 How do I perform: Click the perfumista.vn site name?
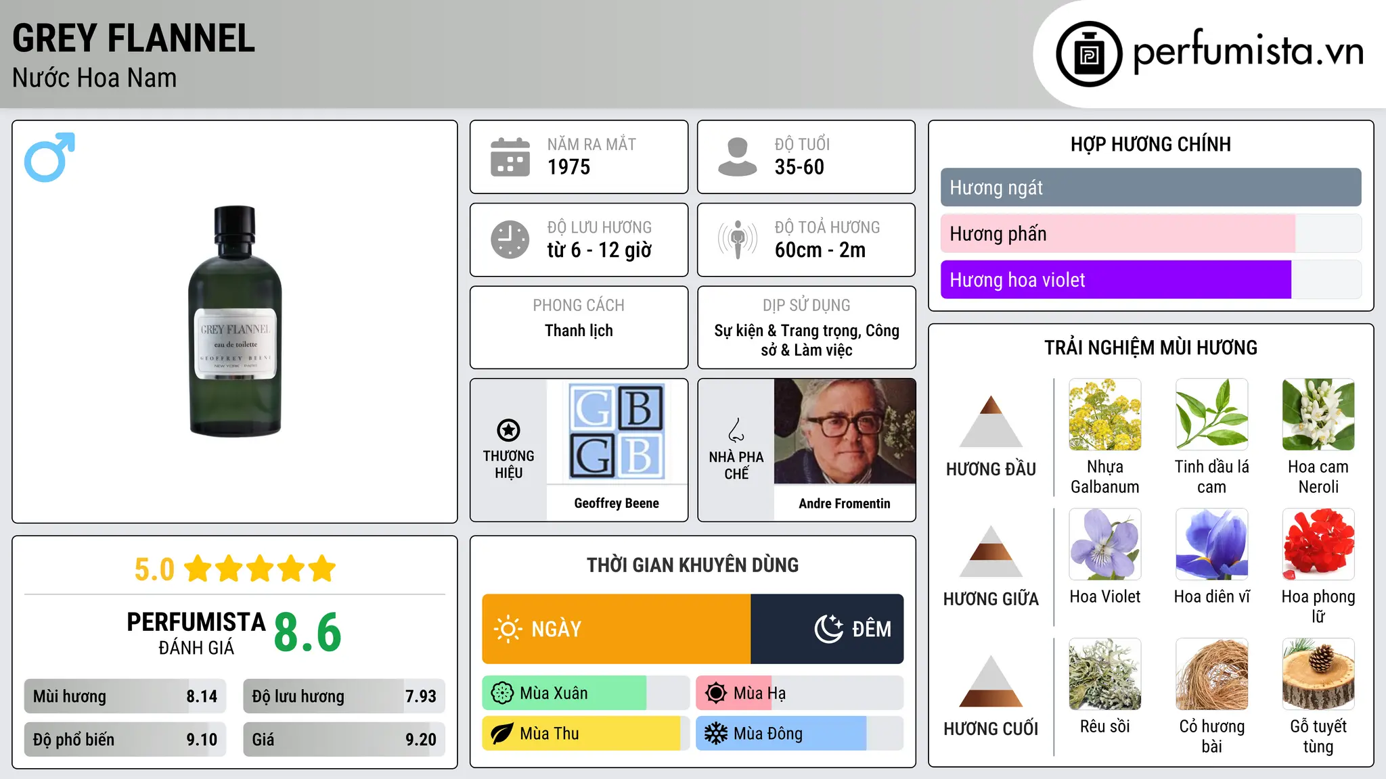pos(1249,51)
